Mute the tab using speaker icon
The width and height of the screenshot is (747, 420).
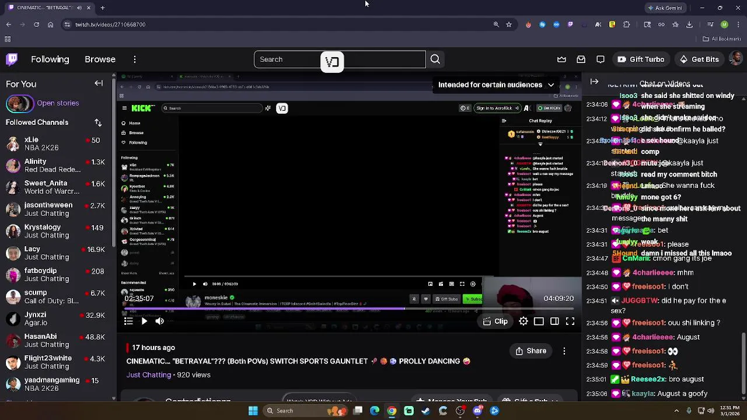[79, 8]
